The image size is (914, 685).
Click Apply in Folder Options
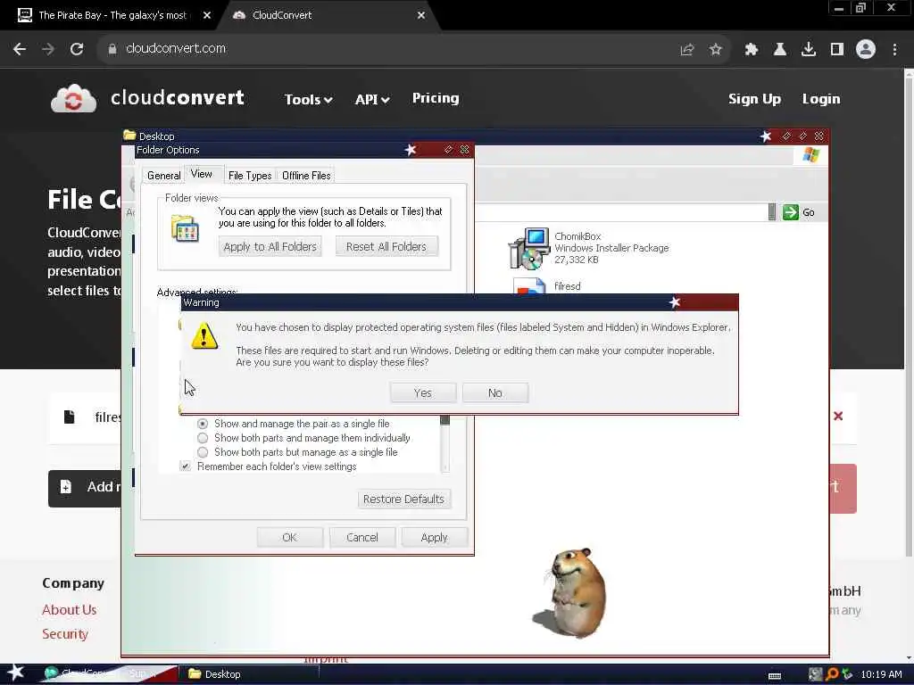[435, 537]
